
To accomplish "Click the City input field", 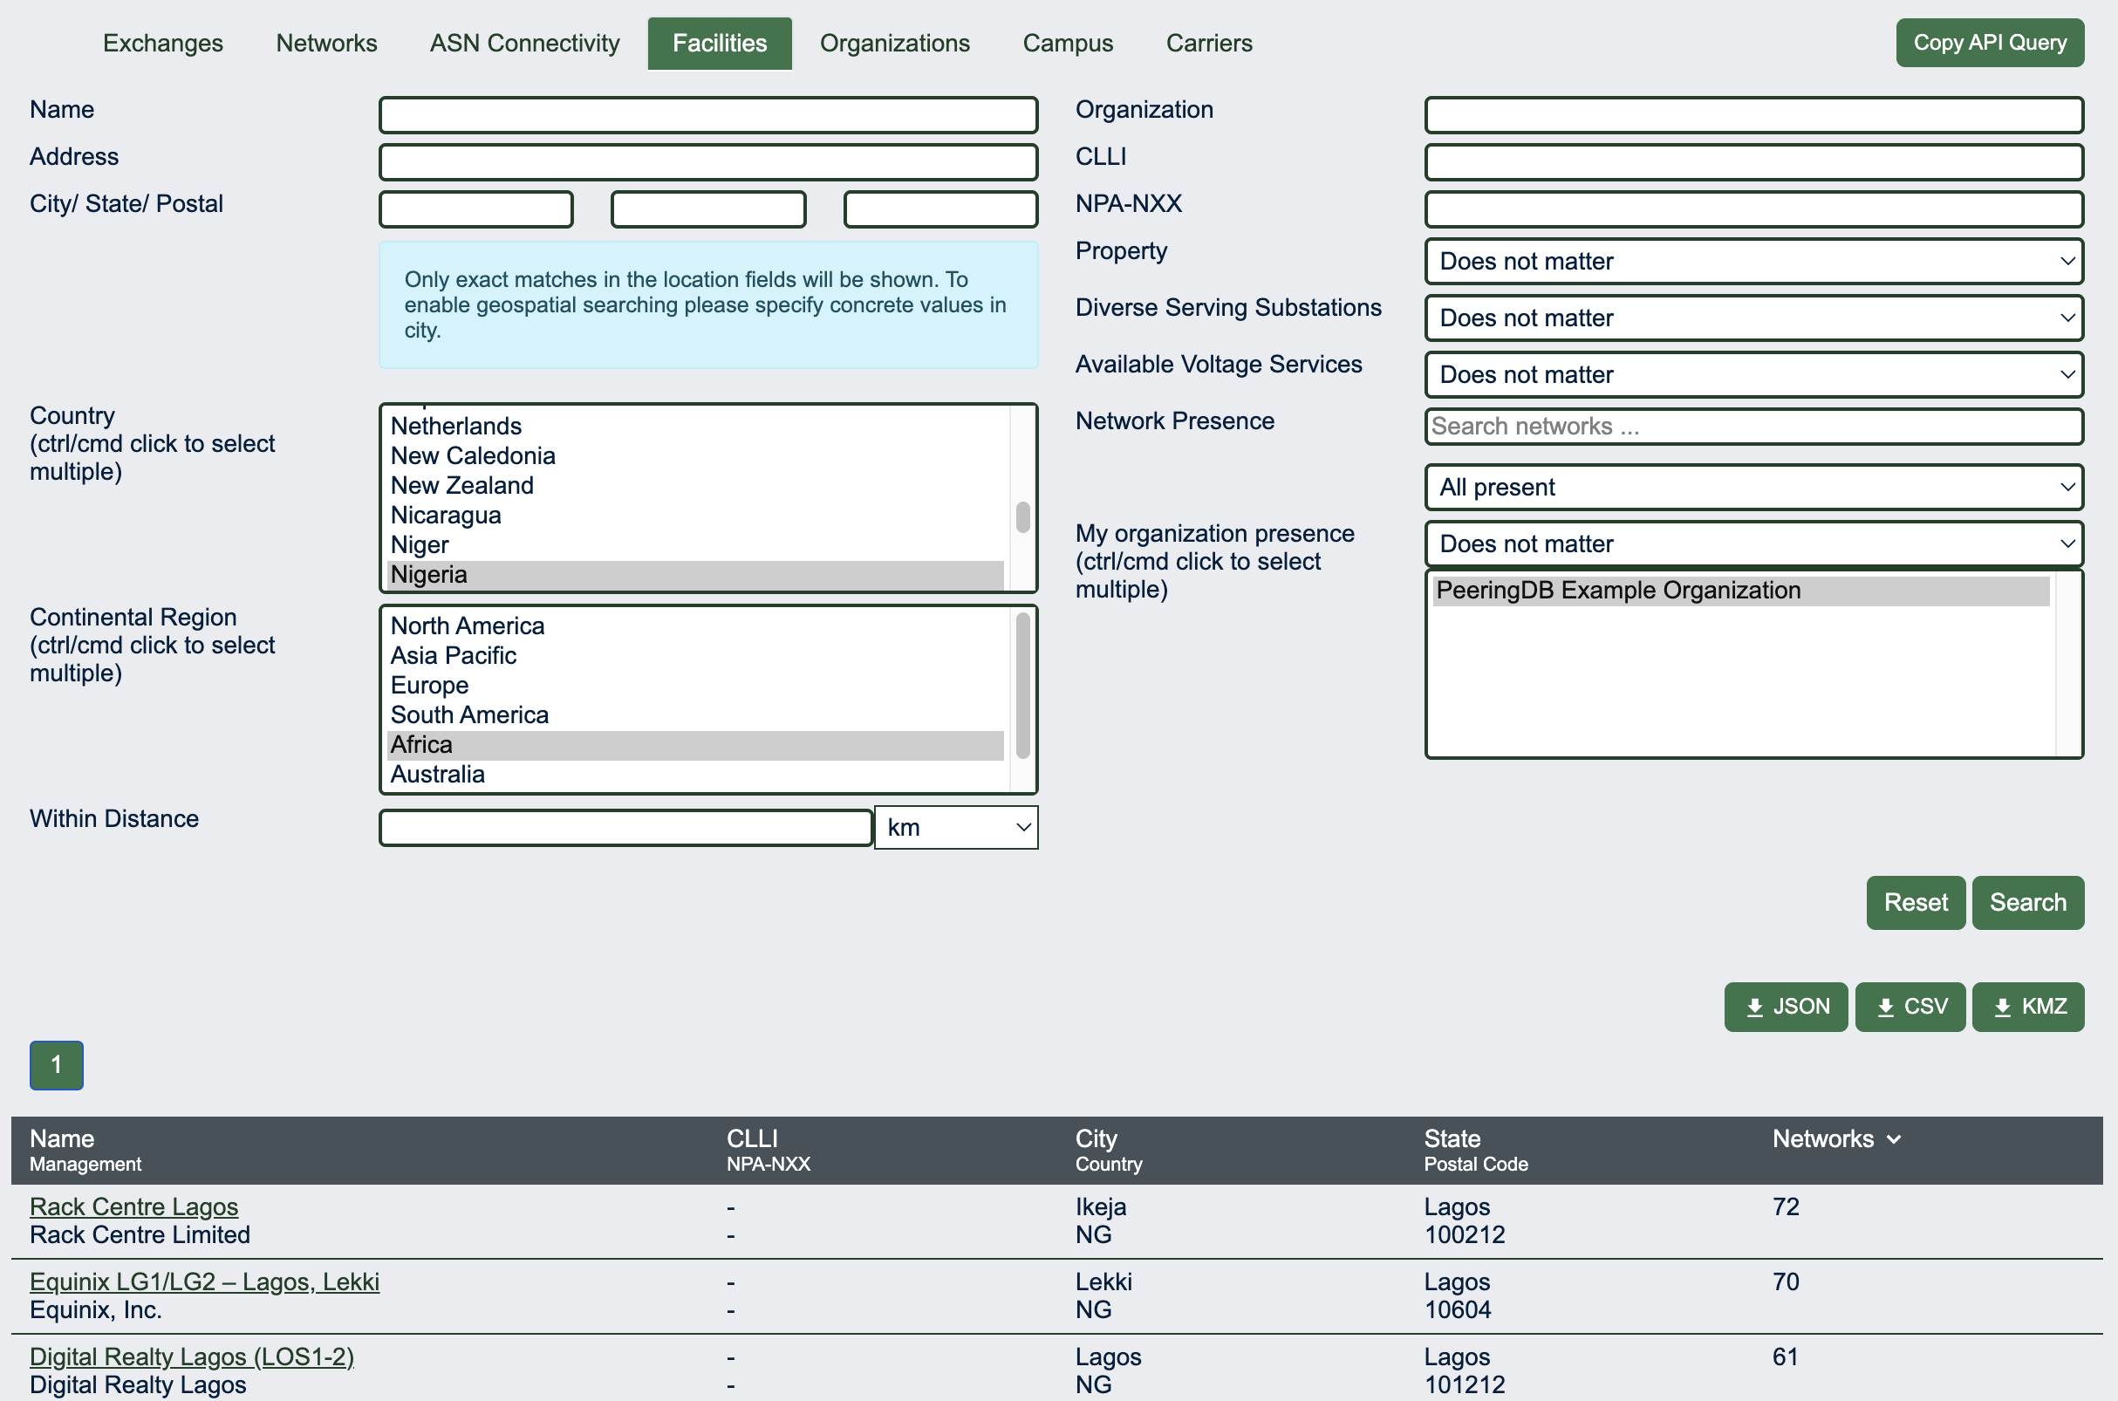I will click(475, 209).
